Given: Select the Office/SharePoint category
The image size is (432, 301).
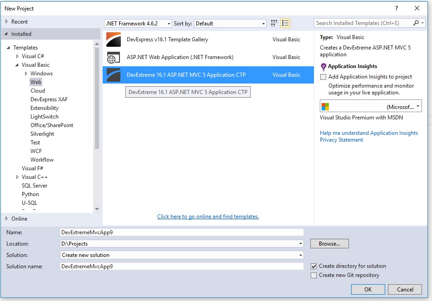Looking at the screenshot, I should click(52, 125).
